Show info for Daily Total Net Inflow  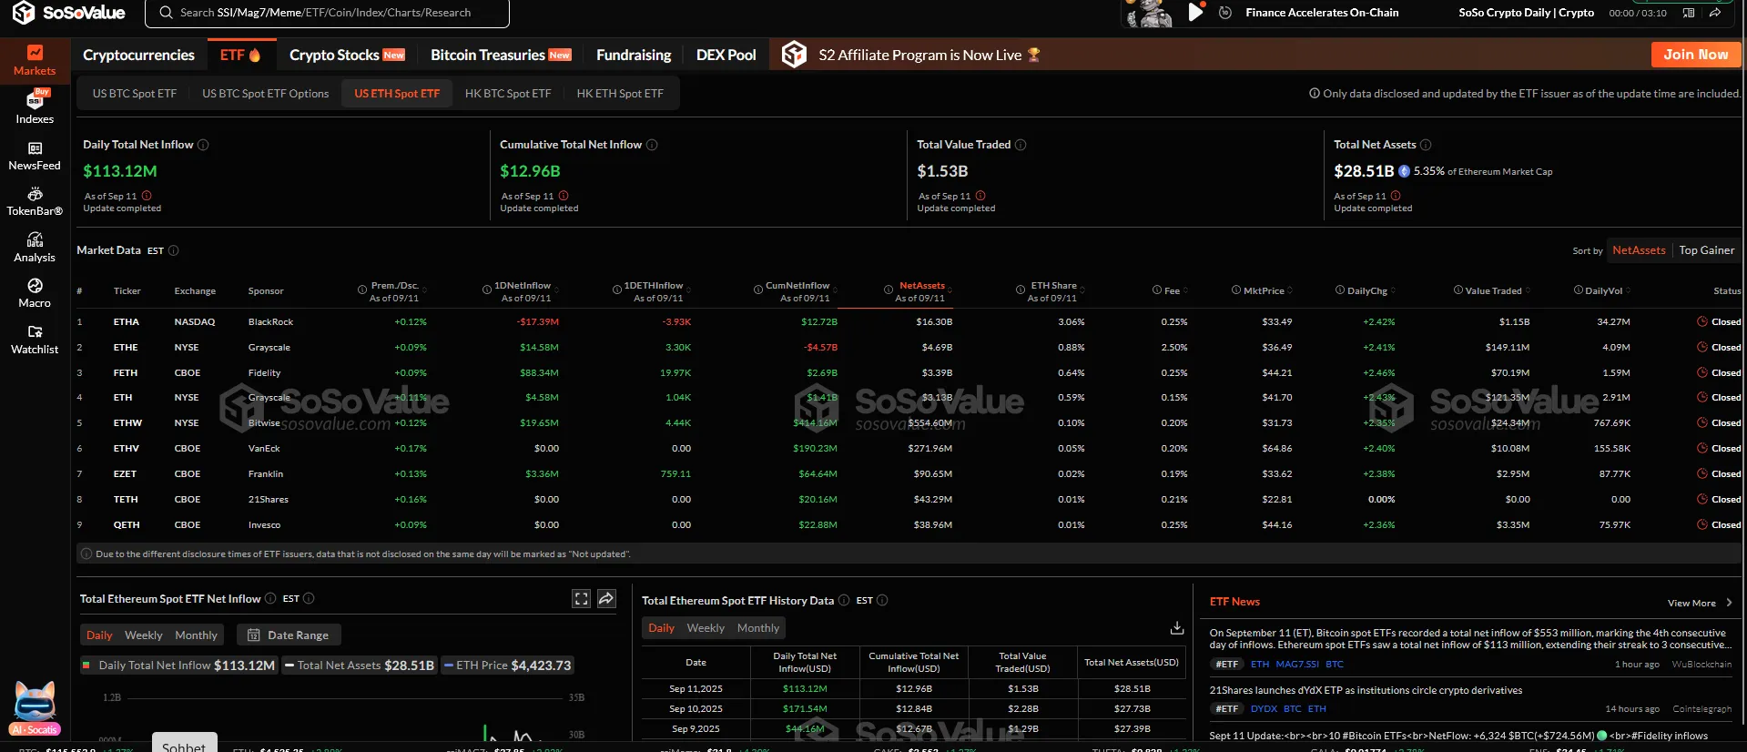coord(203,145)
